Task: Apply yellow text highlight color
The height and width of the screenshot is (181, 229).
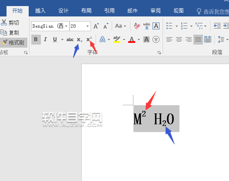Action: coord(117,39)
